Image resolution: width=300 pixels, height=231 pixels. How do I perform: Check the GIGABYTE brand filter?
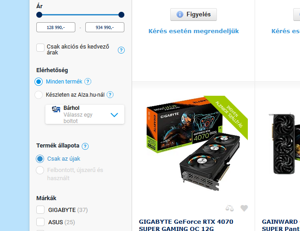40,210
